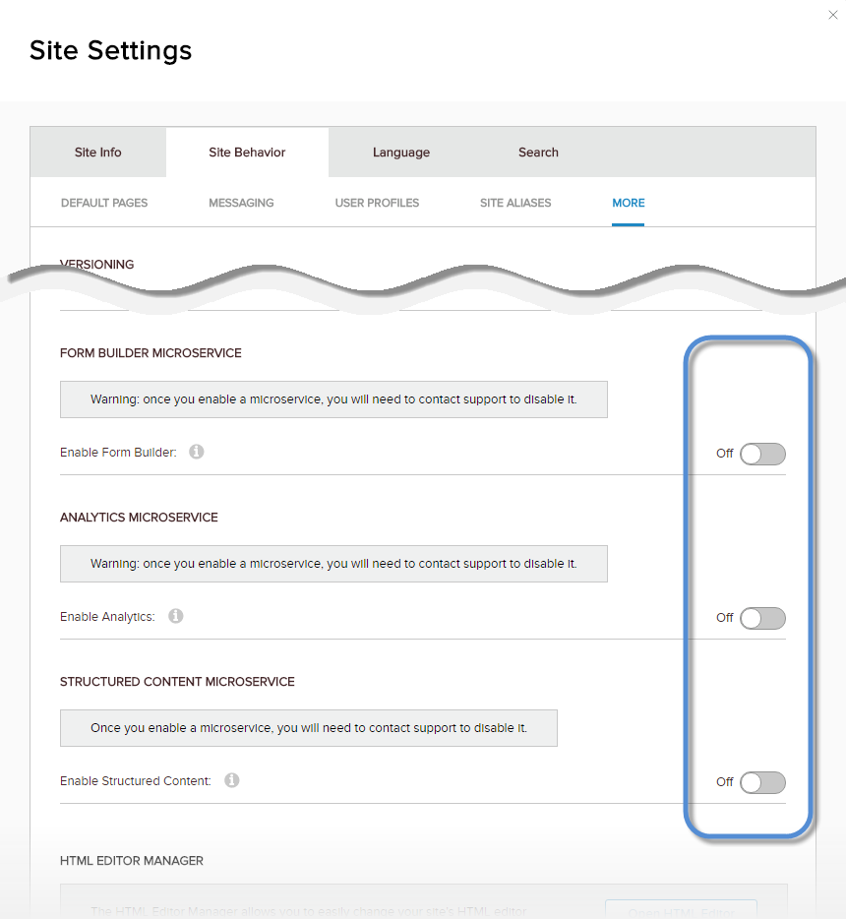Open the Default Pages sub-tab
Image resolution: width=846 pixels, height=919 pixels.
point(104,203)
